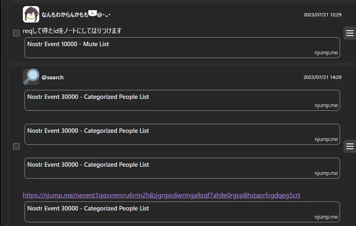Open the third Categorized People List card
Viewport: 356px width, 226px height.
pyautogui.click(x=182, y=168)
